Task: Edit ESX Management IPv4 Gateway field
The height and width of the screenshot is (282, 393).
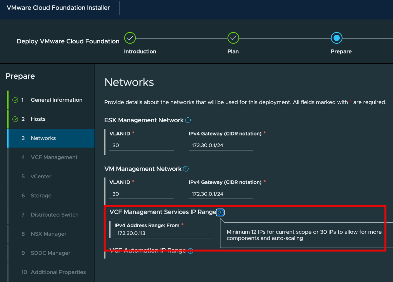Action: [x=221, y=145]
